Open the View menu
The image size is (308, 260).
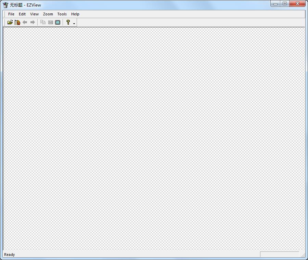coord(34,14)
